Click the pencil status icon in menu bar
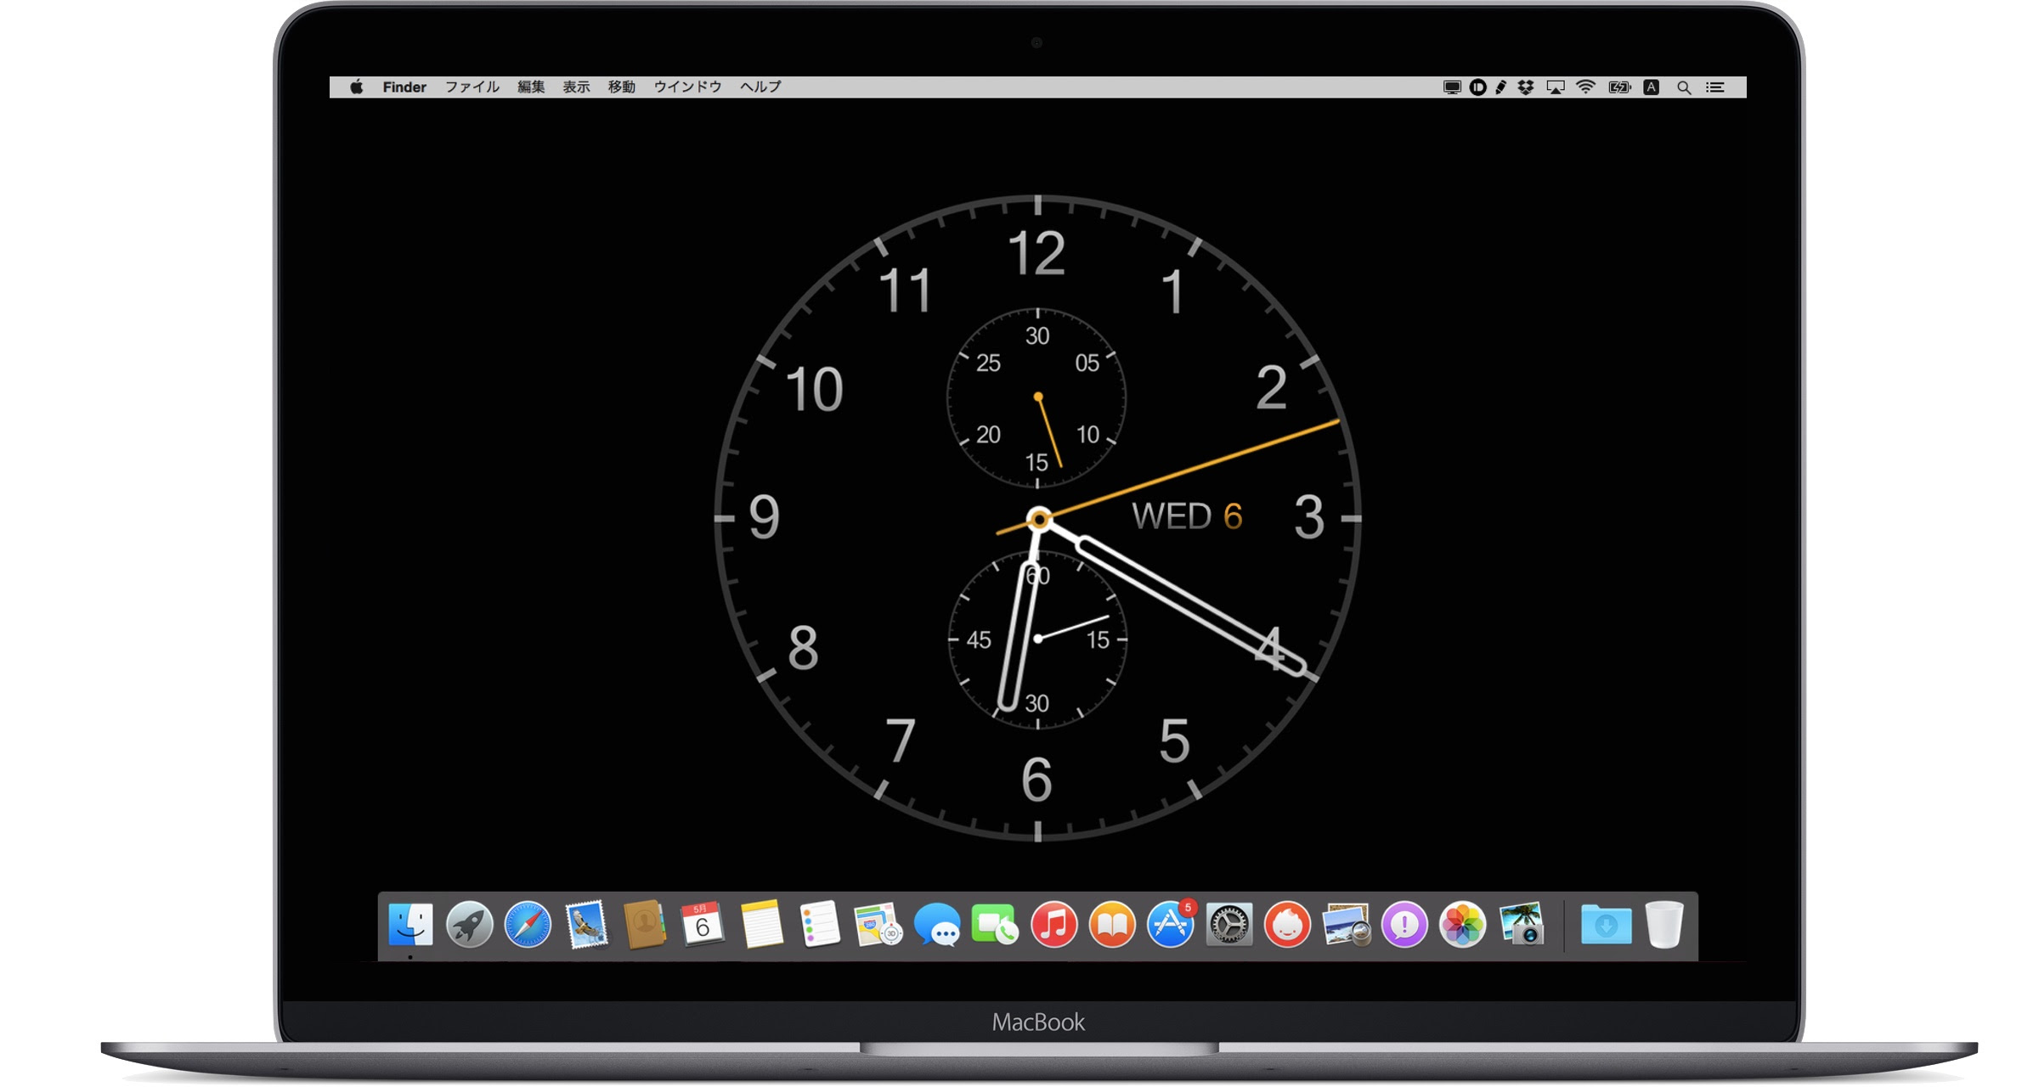This screenshot has height=1087, width=2039. click(x=1501, y=87)
